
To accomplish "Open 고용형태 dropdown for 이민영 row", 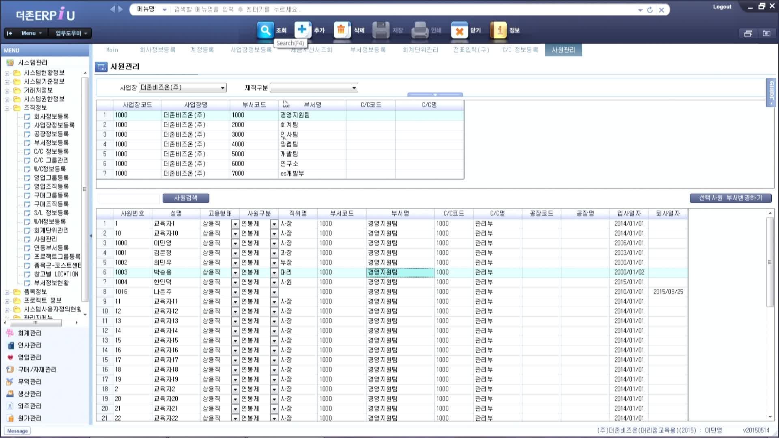I will pos(235,243).
